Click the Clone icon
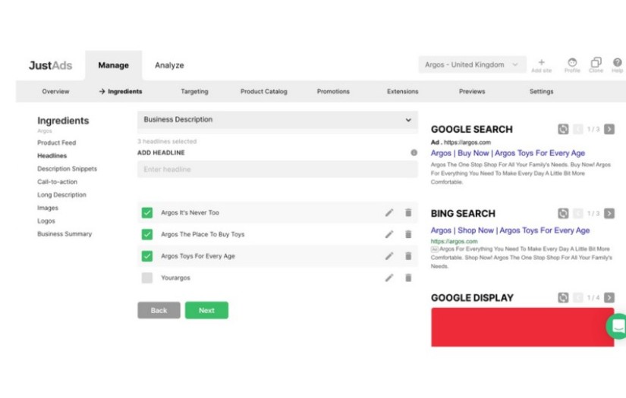This screenshot has height=398, width=626. click(x=596, y=63)
